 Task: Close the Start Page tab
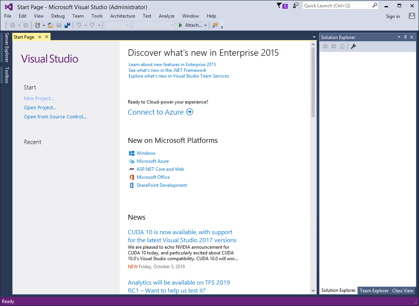point(47,37)
